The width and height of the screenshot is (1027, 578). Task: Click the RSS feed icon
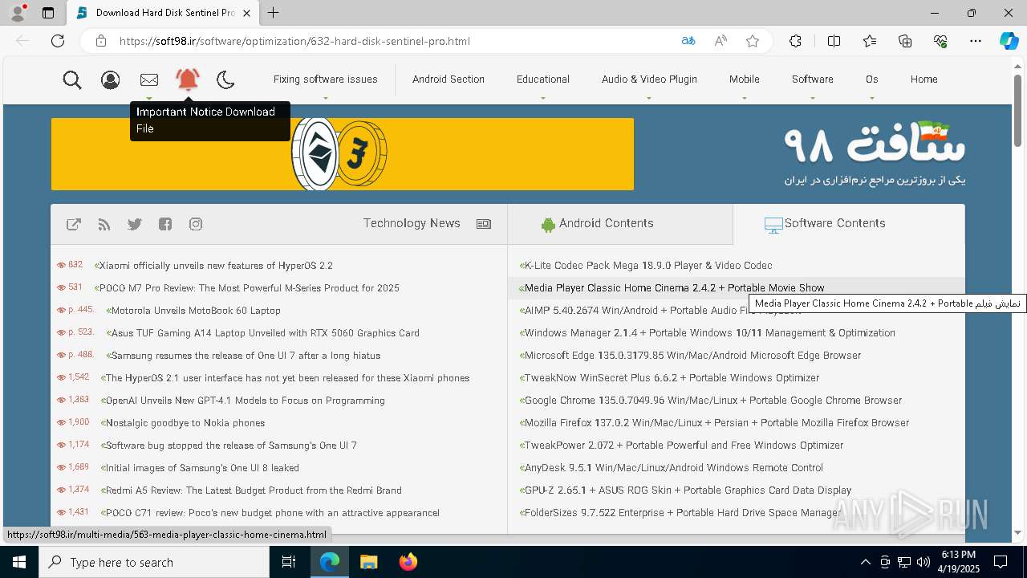coord(104,224)
